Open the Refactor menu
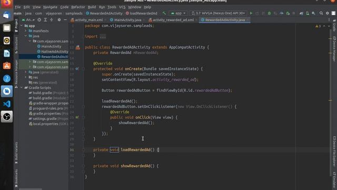Viewport: 337px width, 190px height. pos(78,7)
